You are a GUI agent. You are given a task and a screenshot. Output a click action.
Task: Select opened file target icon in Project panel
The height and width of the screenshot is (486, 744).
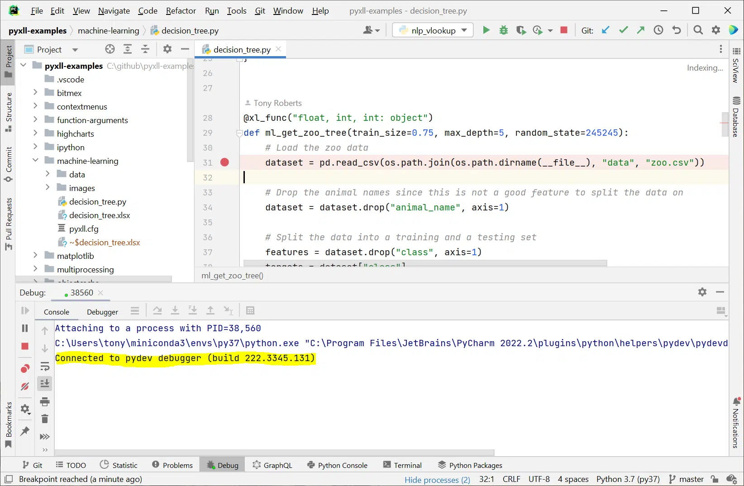tap(110, 49)
